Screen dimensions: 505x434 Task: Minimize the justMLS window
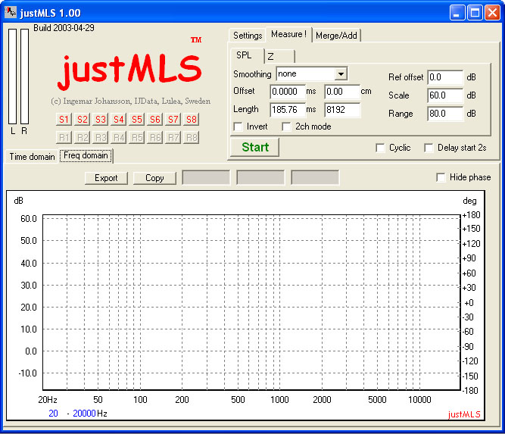[x=457, y=13]
